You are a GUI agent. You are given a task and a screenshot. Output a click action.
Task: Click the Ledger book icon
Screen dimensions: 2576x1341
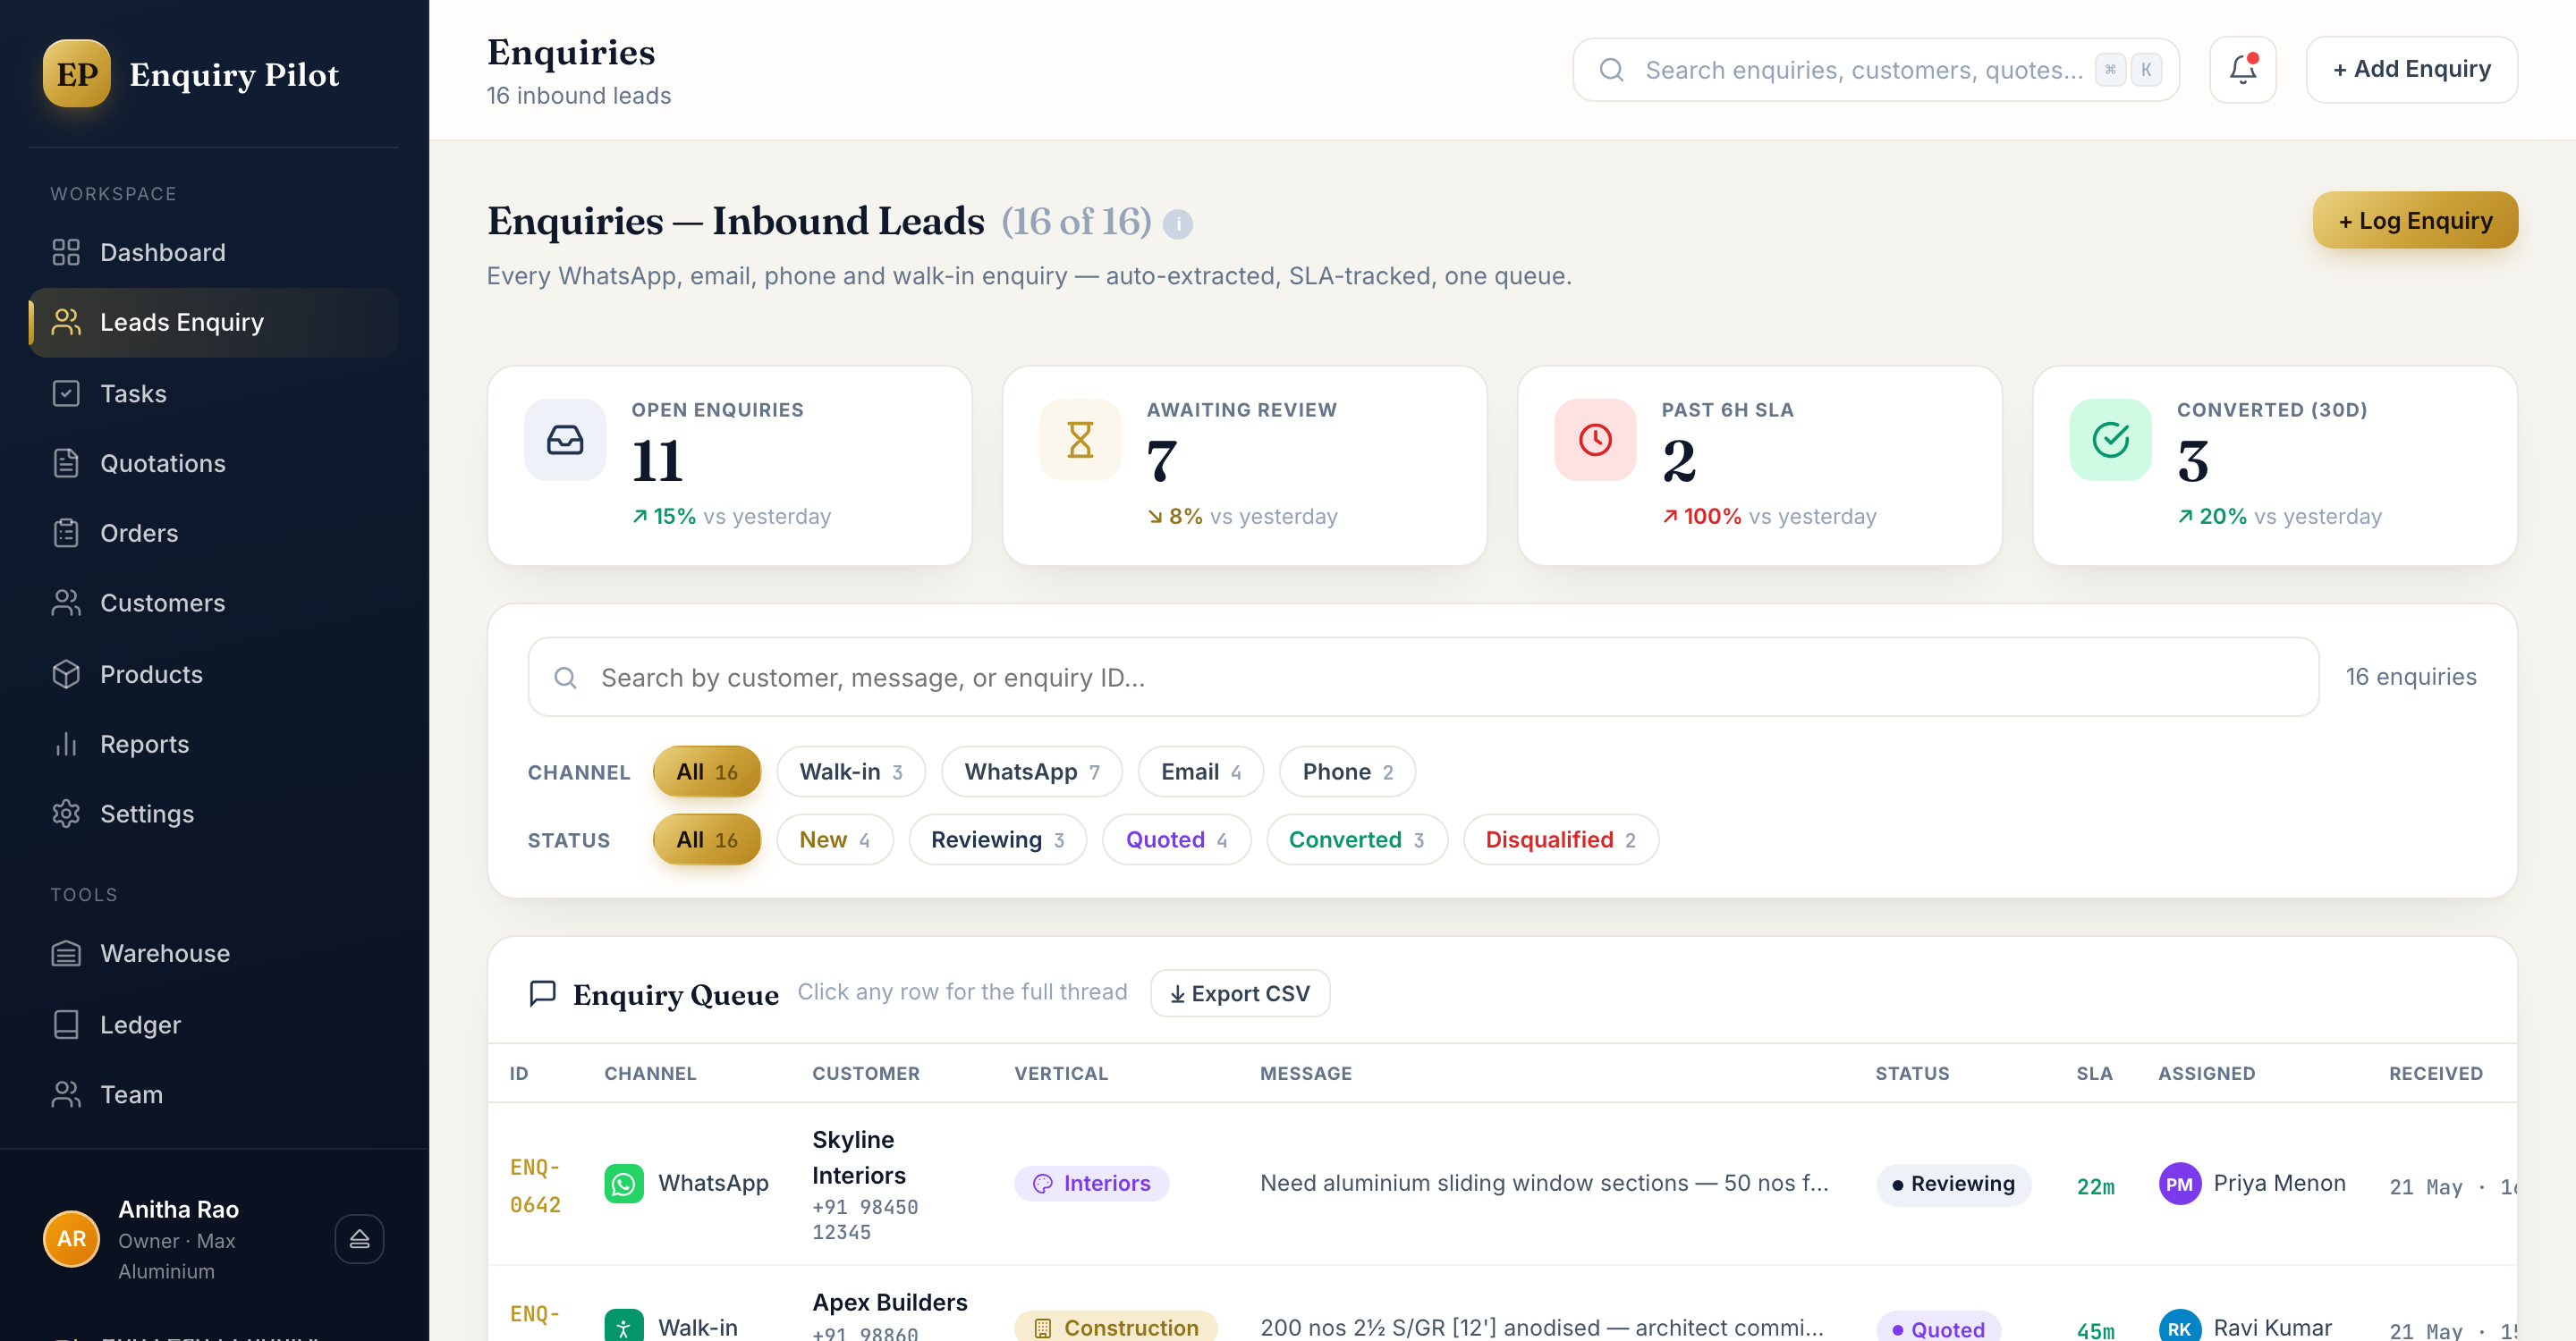click(66, 1025)
